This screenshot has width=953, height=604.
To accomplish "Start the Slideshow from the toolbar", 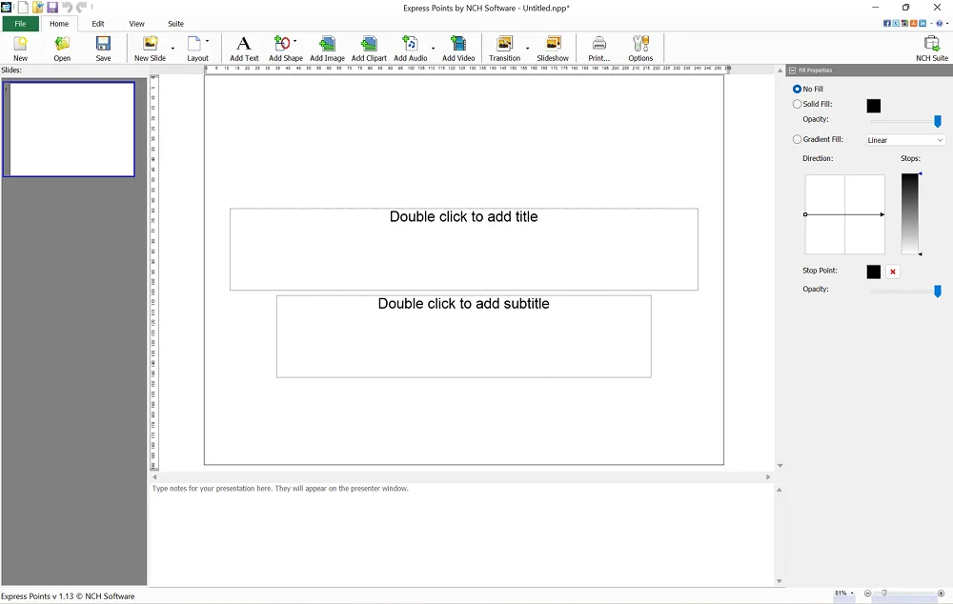I will pyautogui.click(x=553, y=44).
